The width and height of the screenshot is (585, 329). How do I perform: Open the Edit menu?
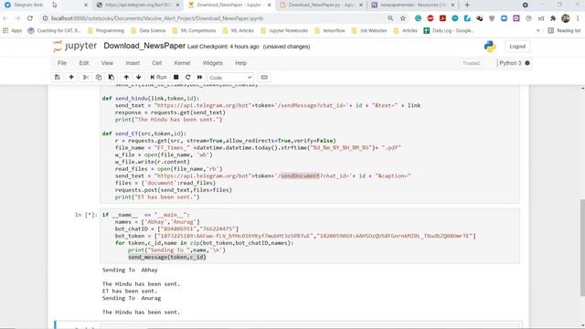click(84, 63)
